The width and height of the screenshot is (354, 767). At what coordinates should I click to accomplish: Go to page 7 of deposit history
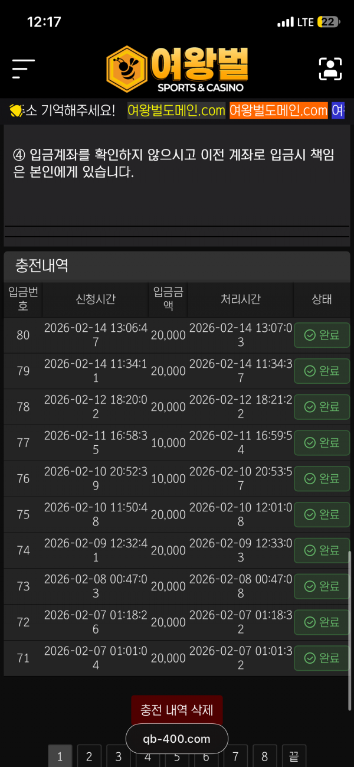(235, 756)
